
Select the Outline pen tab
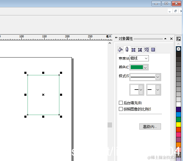(127, 49)
